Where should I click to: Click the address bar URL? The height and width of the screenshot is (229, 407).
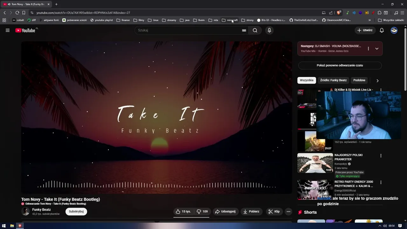[x=83, y=13]
